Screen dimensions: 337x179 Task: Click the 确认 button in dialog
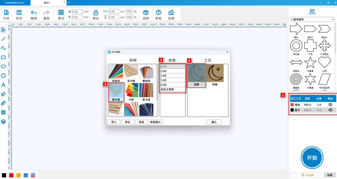(x=214, y=122)
